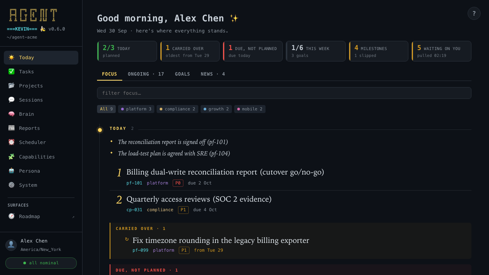The image size is (489, 275).
Task: Open Fix timezone rounding task
Action: click(221, 241)
